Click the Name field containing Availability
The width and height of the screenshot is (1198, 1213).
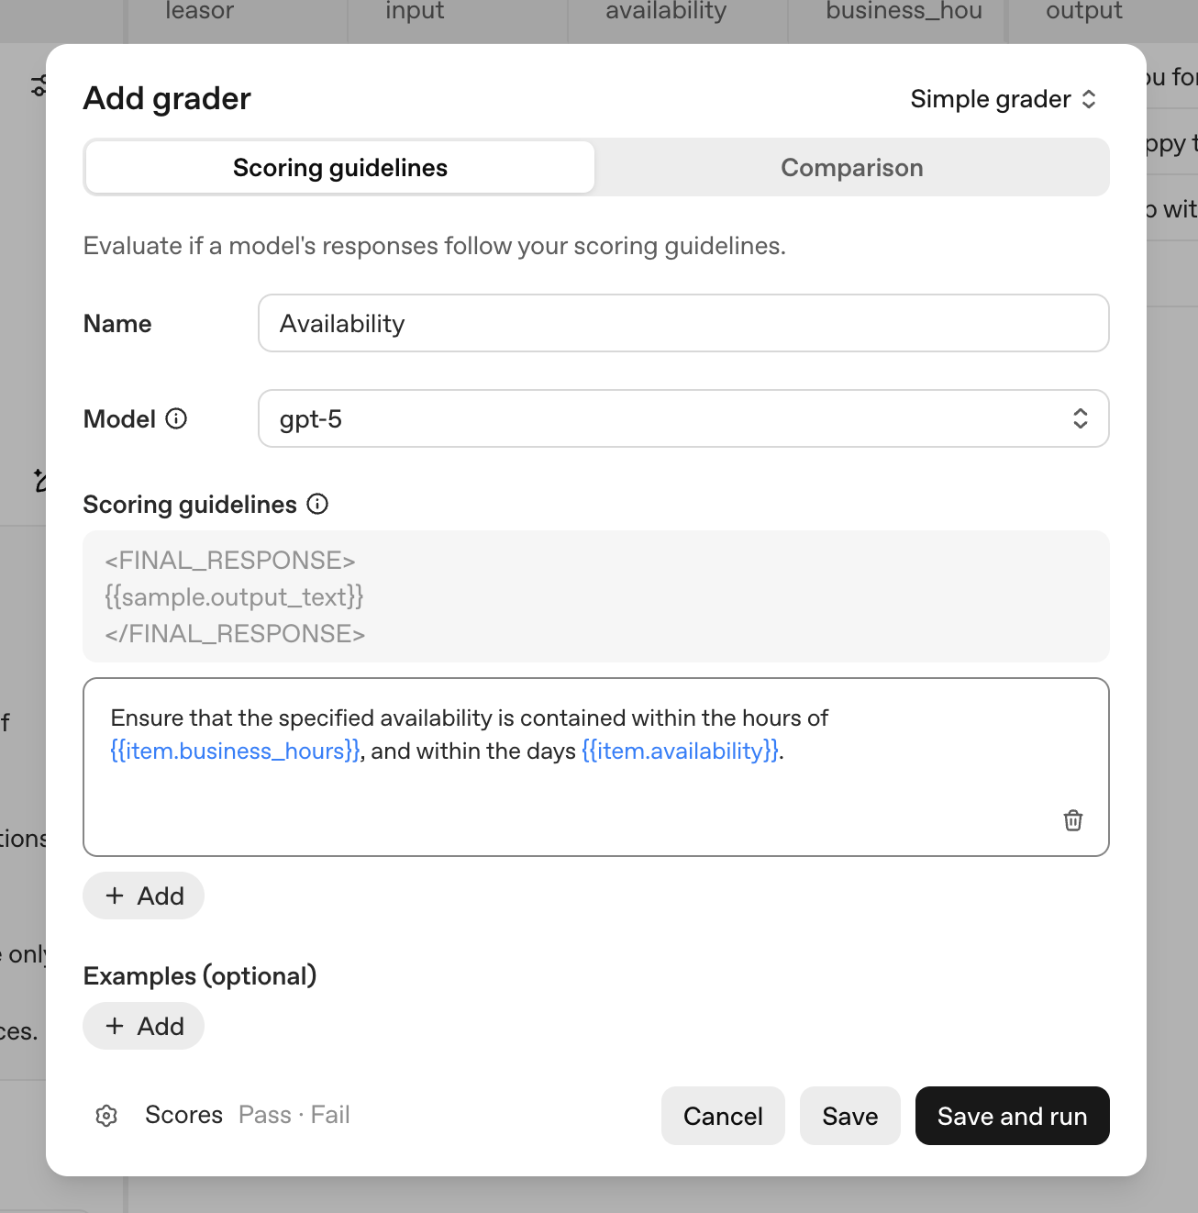tap(682, 323)
